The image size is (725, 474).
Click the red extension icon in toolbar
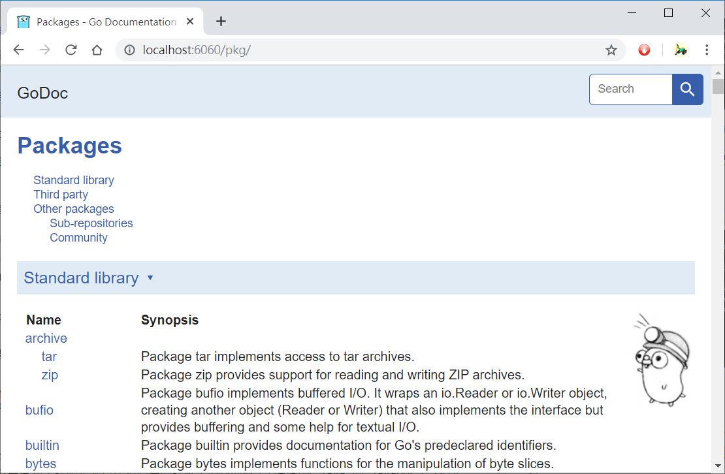click(x=644, y=50)
